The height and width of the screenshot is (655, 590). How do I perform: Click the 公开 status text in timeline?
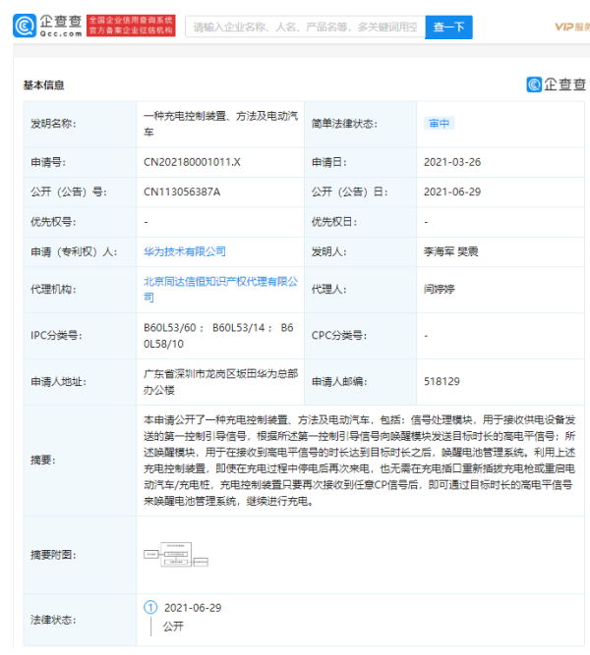pos(173,627)
